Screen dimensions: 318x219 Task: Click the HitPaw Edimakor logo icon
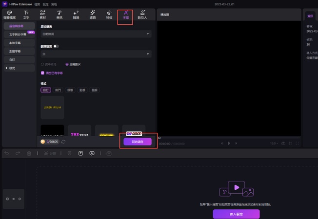click(4, 4)
